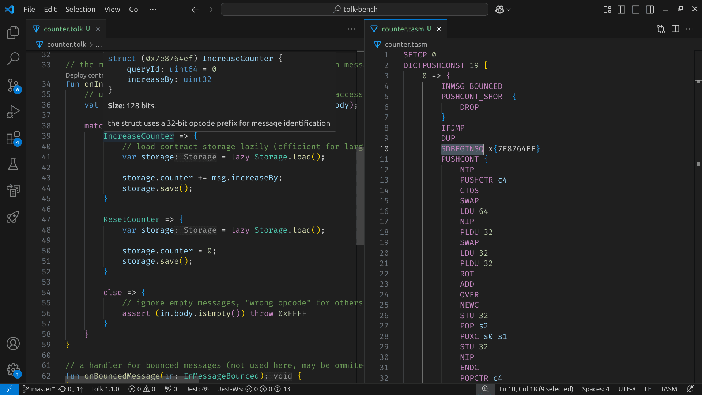Expand the breadcrumb ellipsis after counter.tolk
This screenshot has width=702, height=395.
99,45
